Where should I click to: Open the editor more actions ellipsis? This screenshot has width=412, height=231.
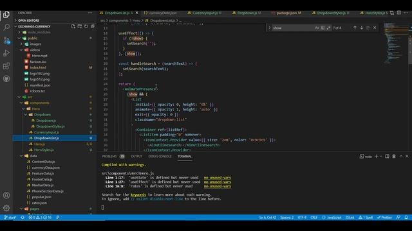406,13
